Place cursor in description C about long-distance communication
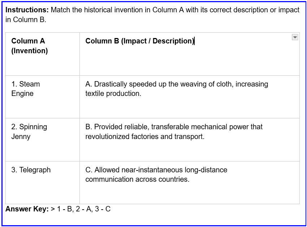 click(156, 175)
